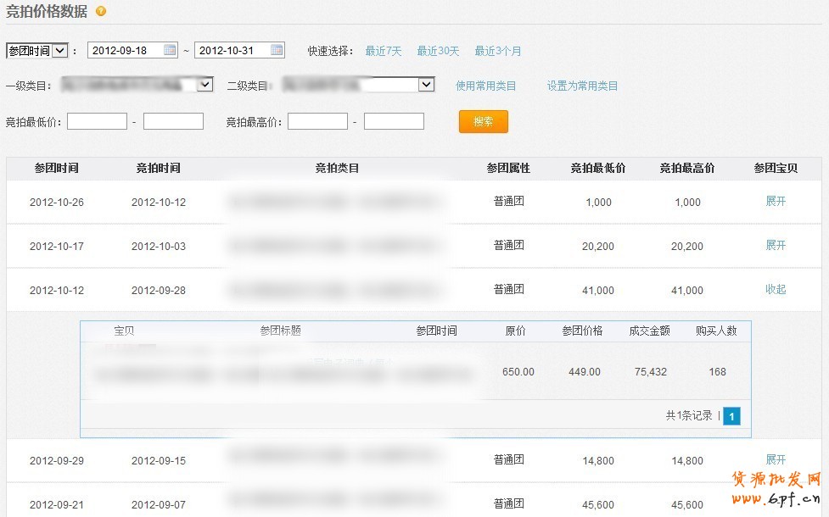Open calendar picker for start date 2012-09-18
The width and height of the screenshot is (829, 517).
tap(170, 50)
